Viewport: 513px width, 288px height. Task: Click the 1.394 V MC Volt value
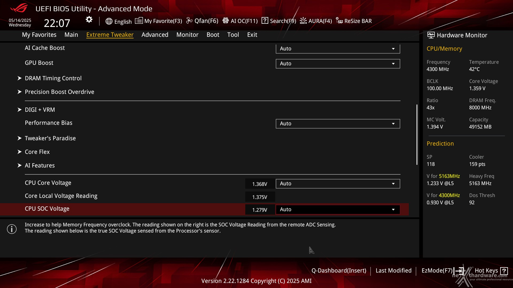tap(435, 127)
